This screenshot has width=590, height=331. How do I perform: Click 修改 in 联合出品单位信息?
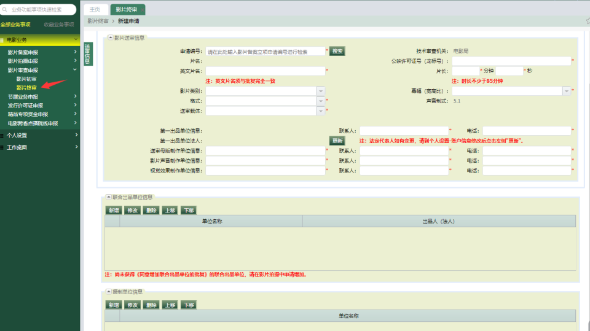133,210
